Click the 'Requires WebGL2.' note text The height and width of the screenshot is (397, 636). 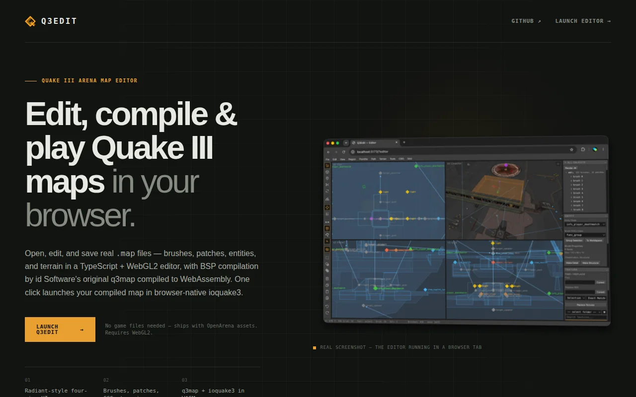[x=129, y=333]
